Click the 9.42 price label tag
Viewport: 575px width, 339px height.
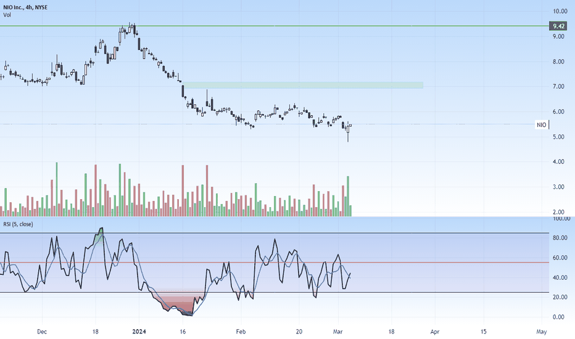point(559,26)
